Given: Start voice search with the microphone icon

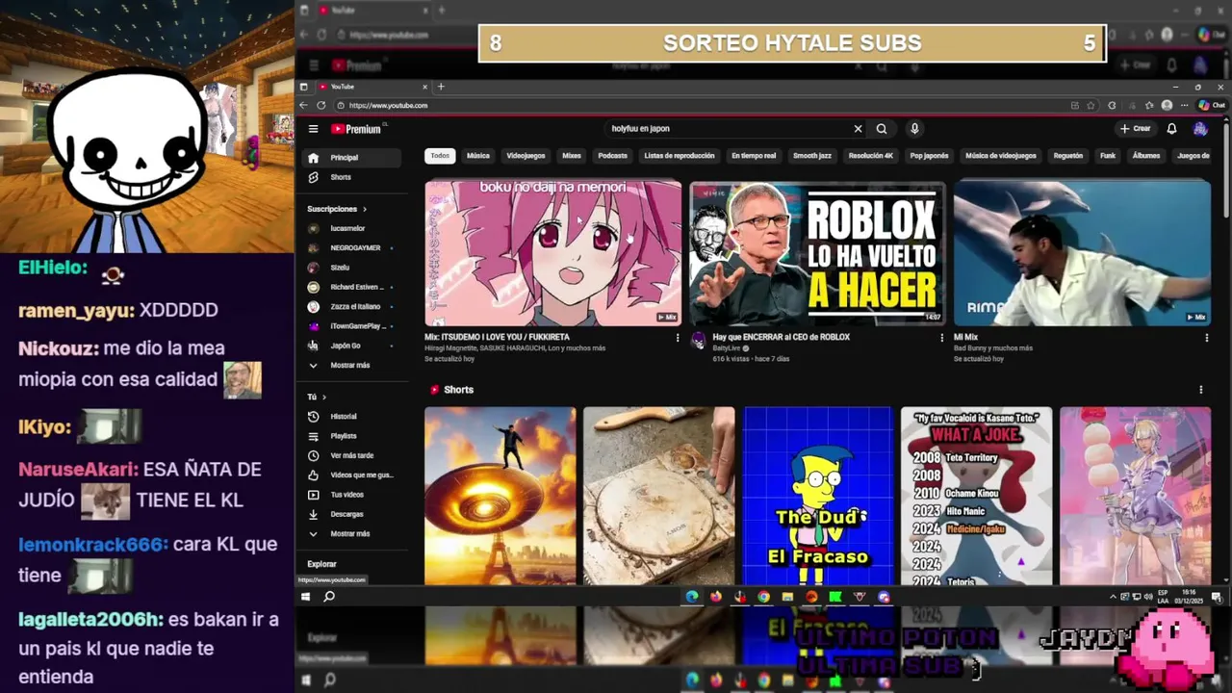Looking at the screenshot, I should [x=914, y=129].
